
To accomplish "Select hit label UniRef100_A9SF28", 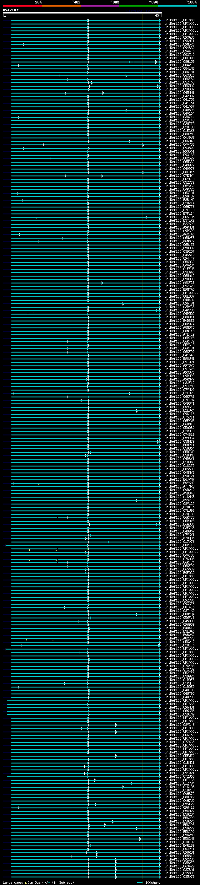I will click(179, 283).
